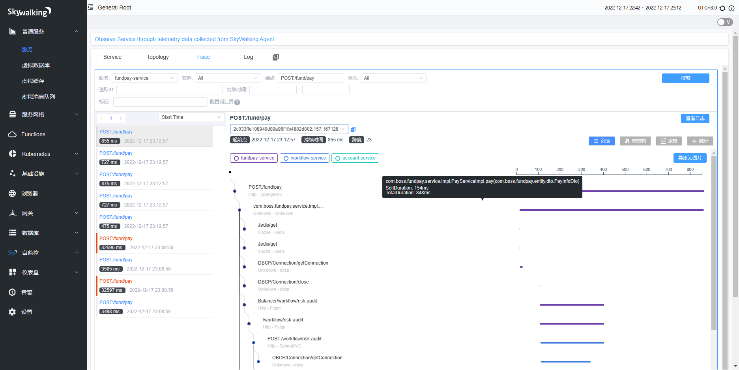Screen dimensions: 739x370
Task: Select 虚拟缓存 in the sidebar
Action: click(33, 81)
